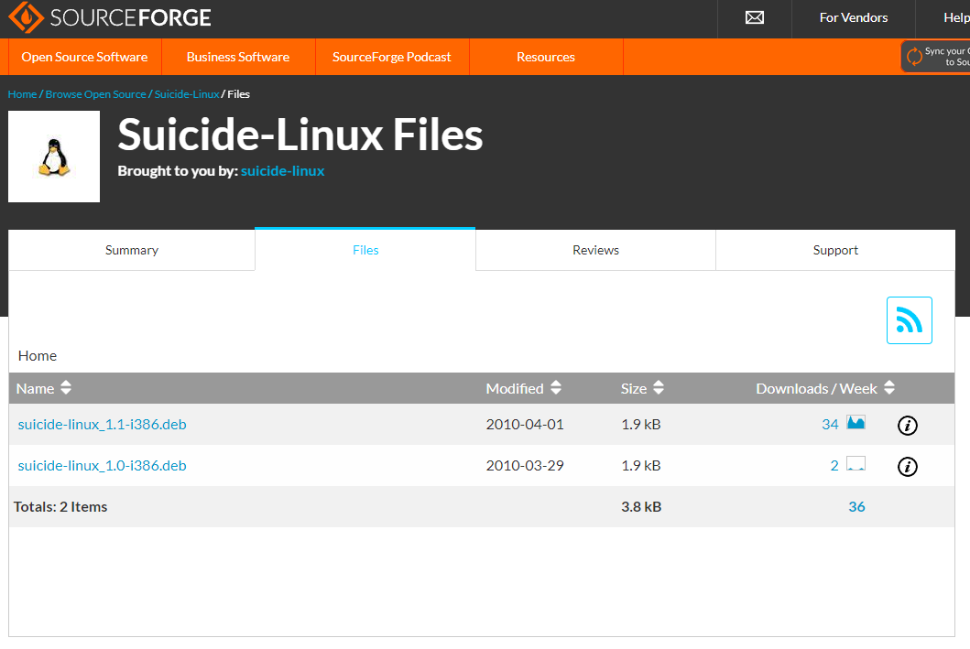Click the SourceForge logo
Screen dimensions: 970x649
(110, 17)
